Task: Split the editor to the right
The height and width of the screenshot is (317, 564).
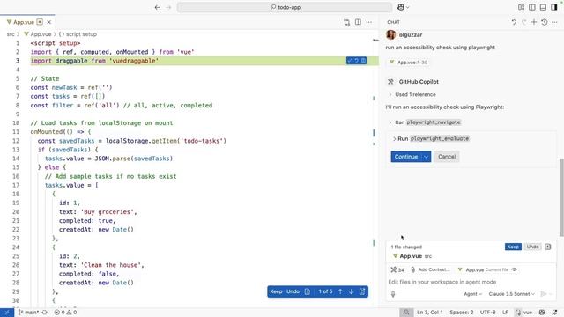Action: coord(358,22)
